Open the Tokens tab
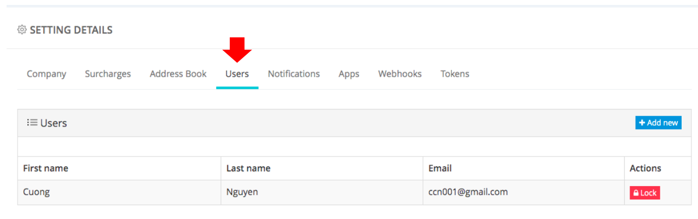The height and width of the screenshot is (219, 698). (x=455, y=73)
